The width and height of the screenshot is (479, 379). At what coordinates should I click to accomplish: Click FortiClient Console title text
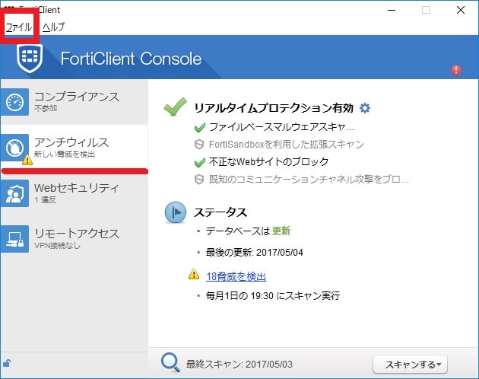click(131, 59)
